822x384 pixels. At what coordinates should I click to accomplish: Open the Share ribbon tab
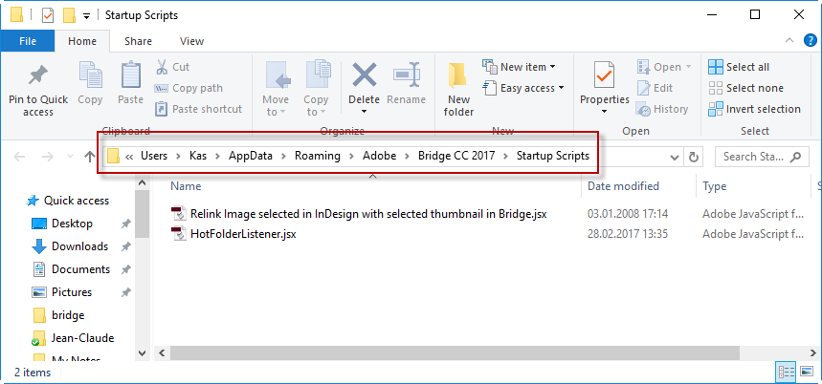(x=138, y=41)
